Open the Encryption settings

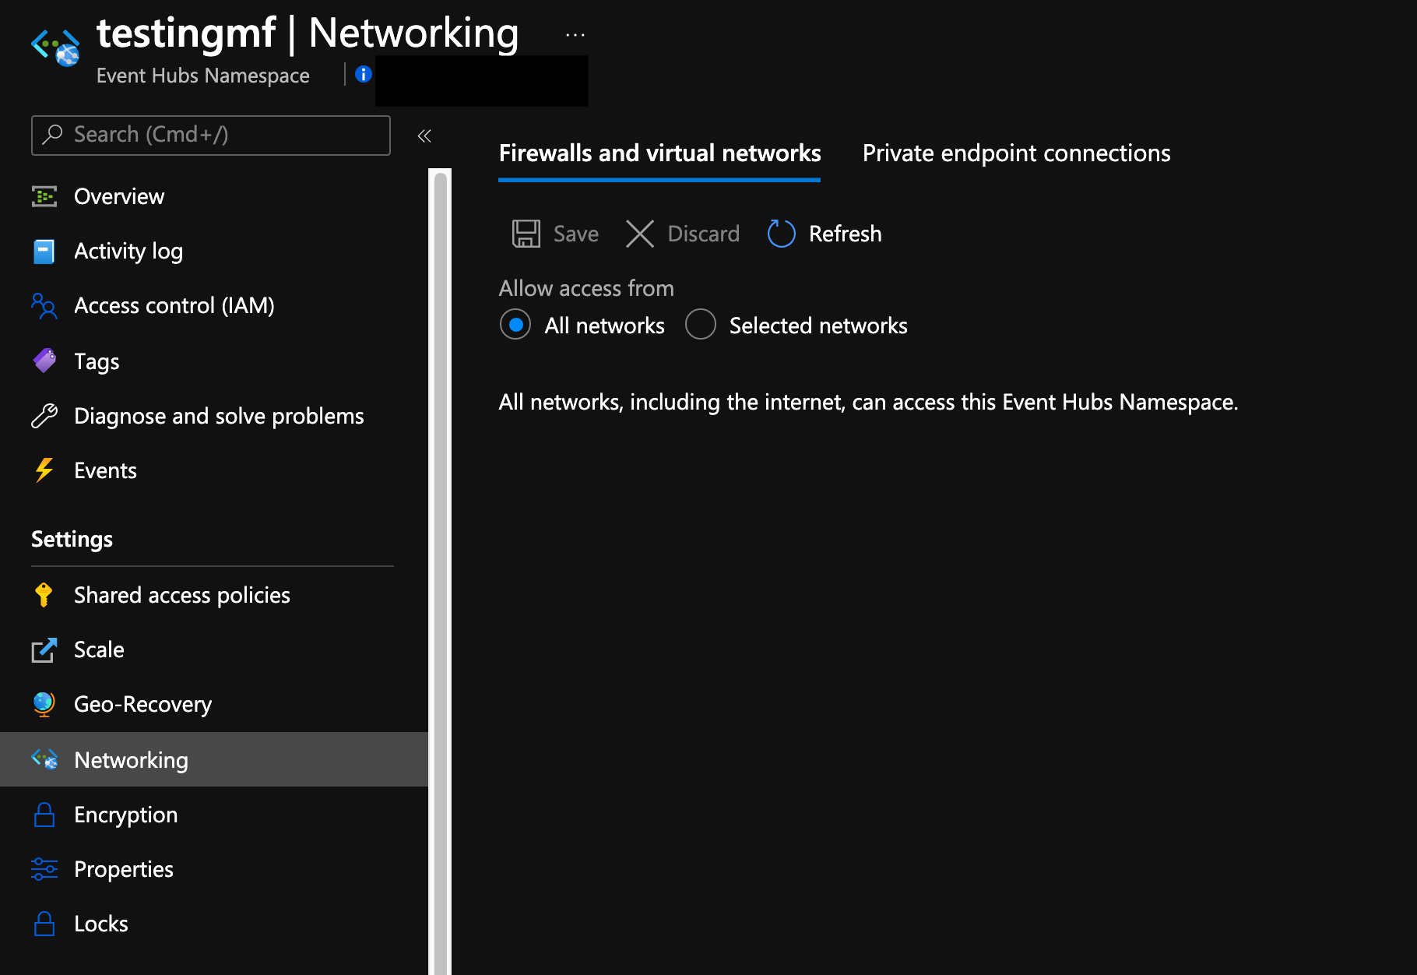click(x=125, y=815)
